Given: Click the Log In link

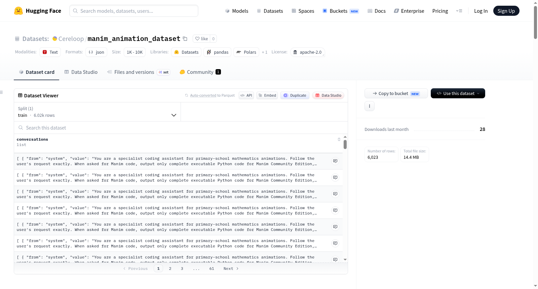Looking at the screenshot, I should coord(481,11).
